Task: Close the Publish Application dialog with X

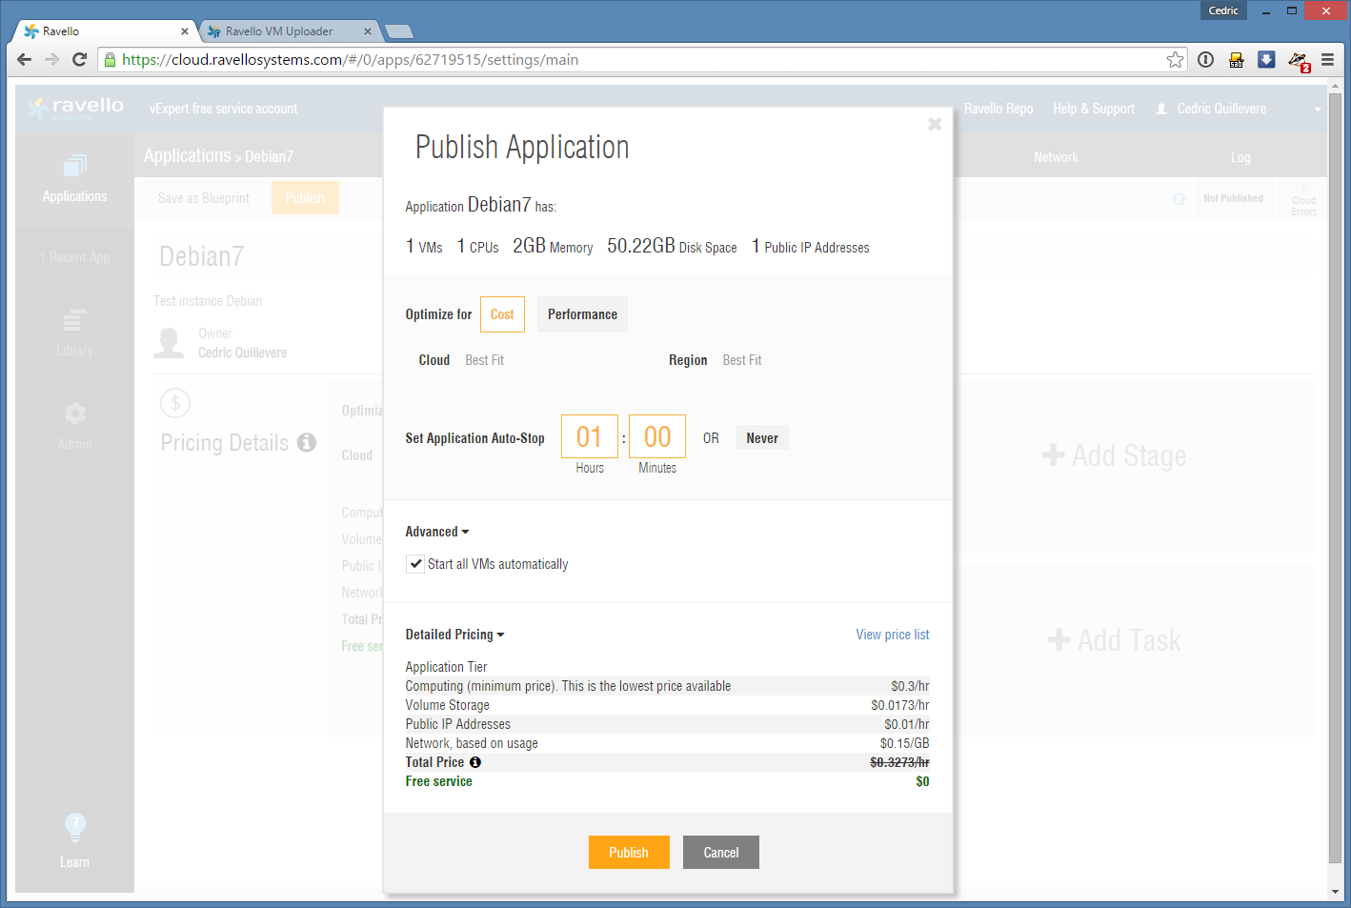Action: click(x=935, y=124)
